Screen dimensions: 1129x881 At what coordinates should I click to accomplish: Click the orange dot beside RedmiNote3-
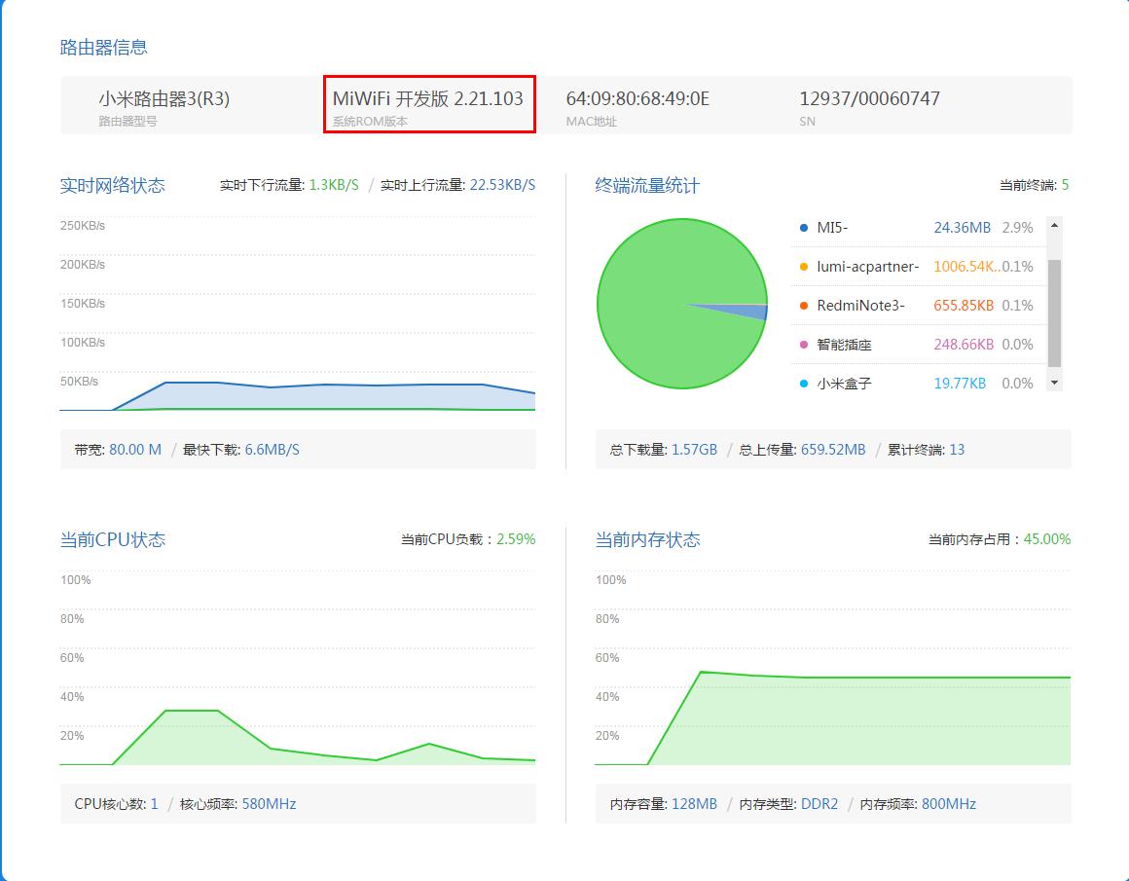804,306
